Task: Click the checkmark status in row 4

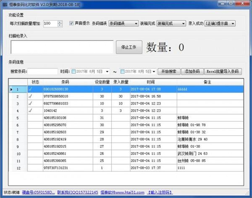Action: [30, 111]
